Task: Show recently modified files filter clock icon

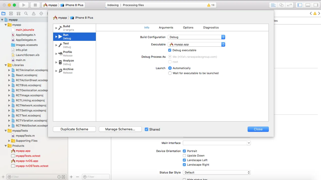Action: click(x=59, y=177)
